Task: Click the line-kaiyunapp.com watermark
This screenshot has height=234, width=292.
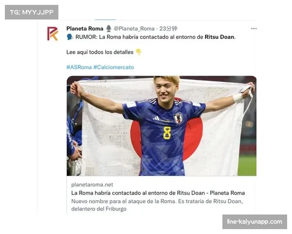Action: (255, 222)
